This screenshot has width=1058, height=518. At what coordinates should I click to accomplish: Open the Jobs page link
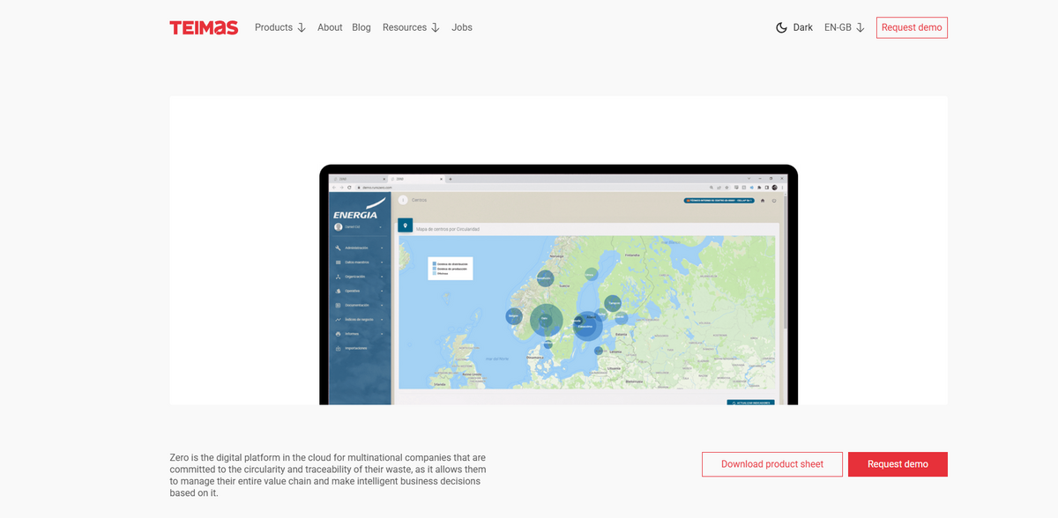click(x=462, y=27)
